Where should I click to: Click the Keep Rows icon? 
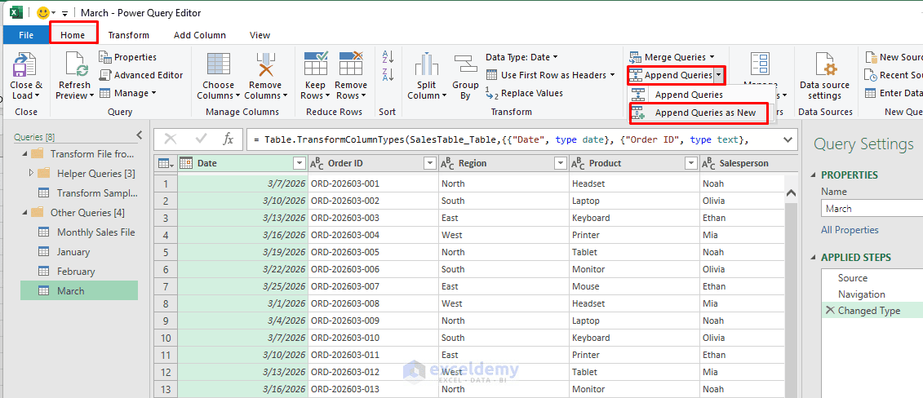[x=316, y=64]
